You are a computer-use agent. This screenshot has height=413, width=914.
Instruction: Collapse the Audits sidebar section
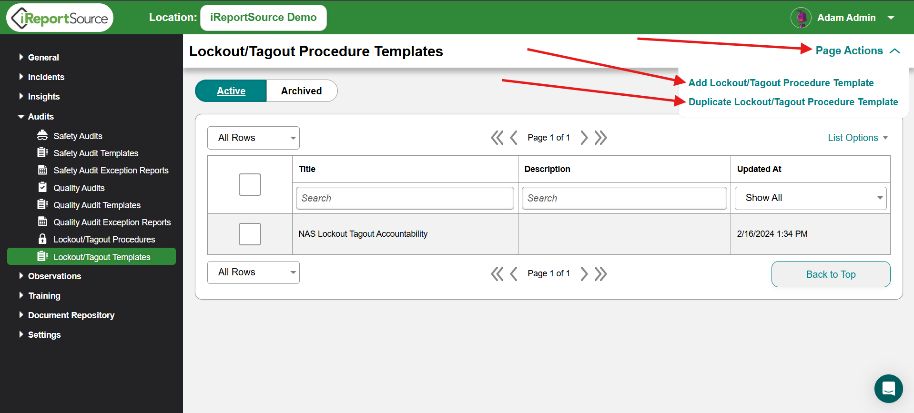36,116
